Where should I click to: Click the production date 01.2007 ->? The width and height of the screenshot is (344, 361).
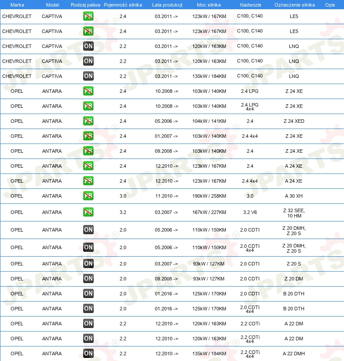(x=166, y=136)
